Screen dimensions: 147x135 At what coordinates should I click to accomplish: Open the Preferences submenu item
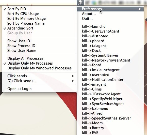[x=110, y=9]
